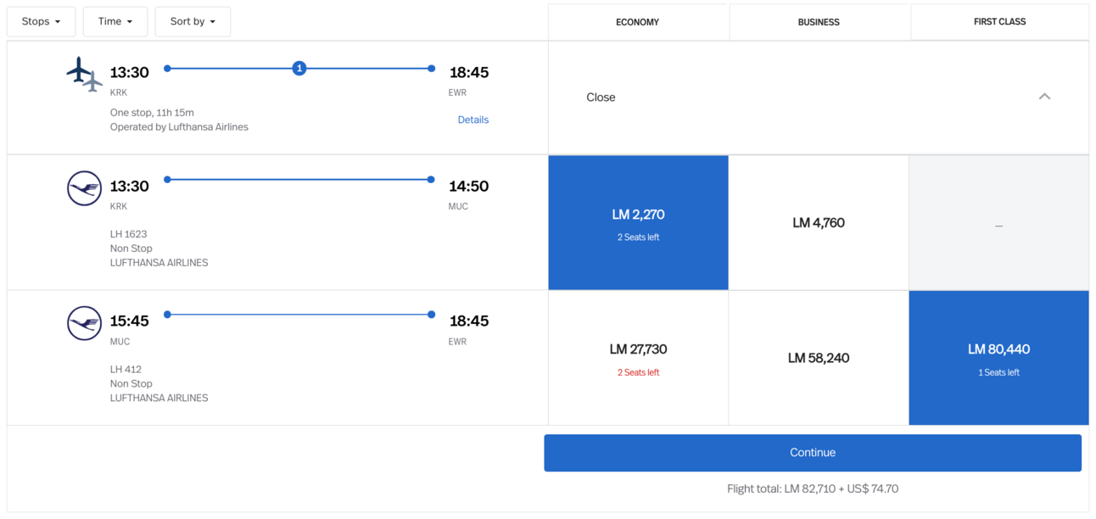Click the EWR airport code in the summary row
This screenshot has width=1096, height=519.
coord(457,92)
